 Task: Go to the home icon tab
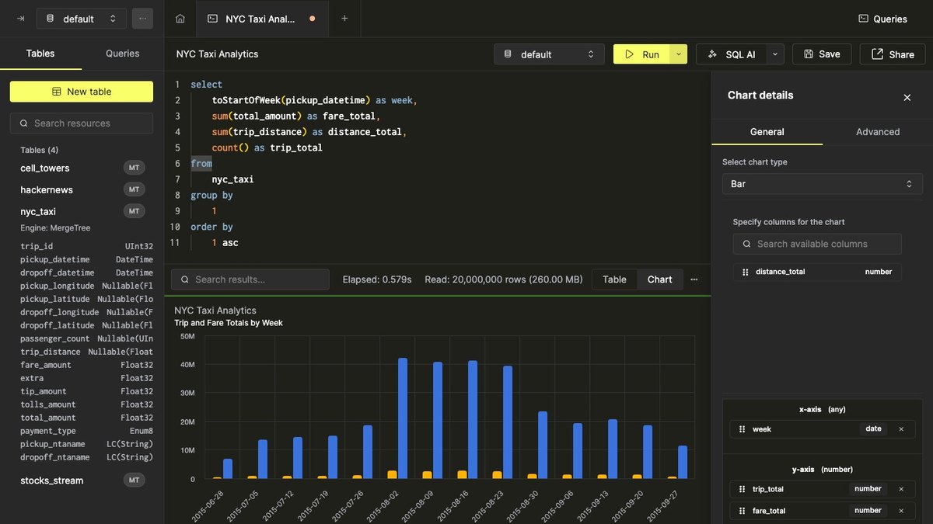[180, 19]
